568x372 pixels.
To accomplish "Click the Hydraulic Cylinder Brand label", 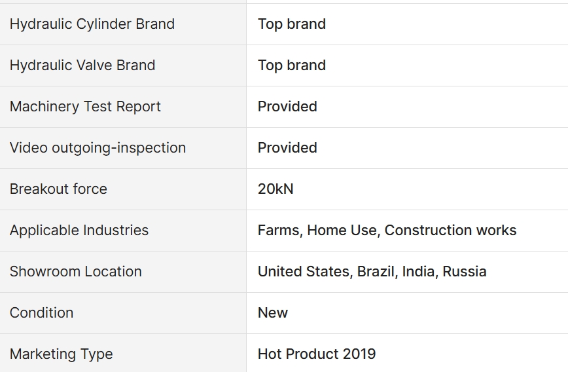I will 92,24.
